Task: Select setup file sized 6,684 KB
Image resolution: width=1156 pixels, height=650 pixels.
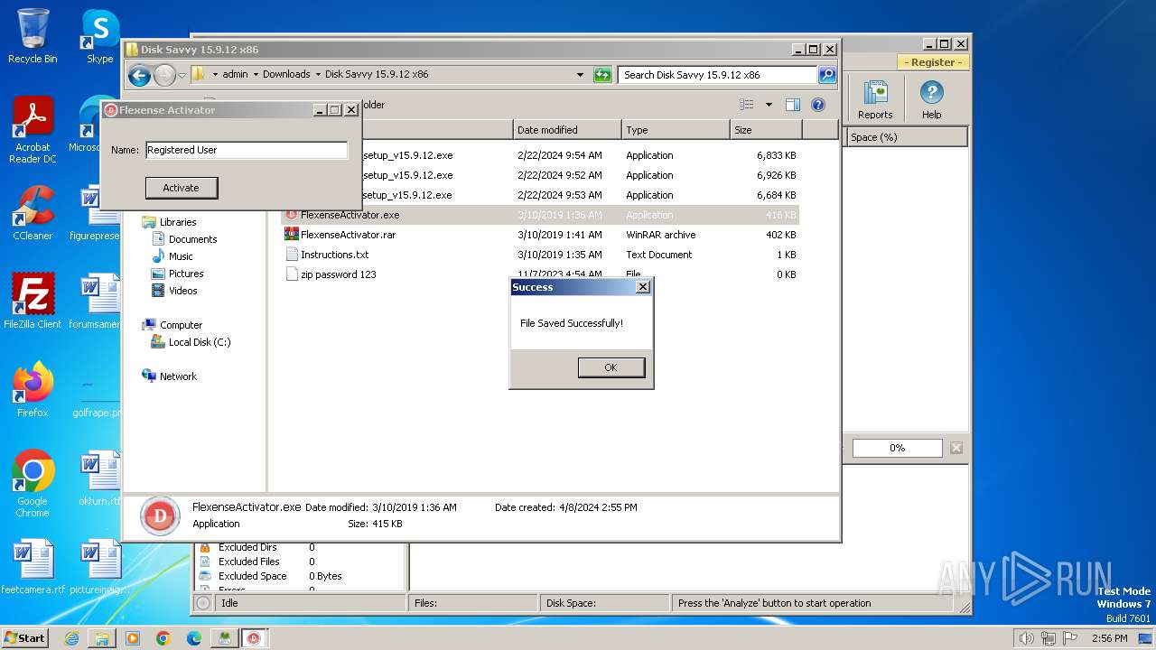Action: coord(579,195)
